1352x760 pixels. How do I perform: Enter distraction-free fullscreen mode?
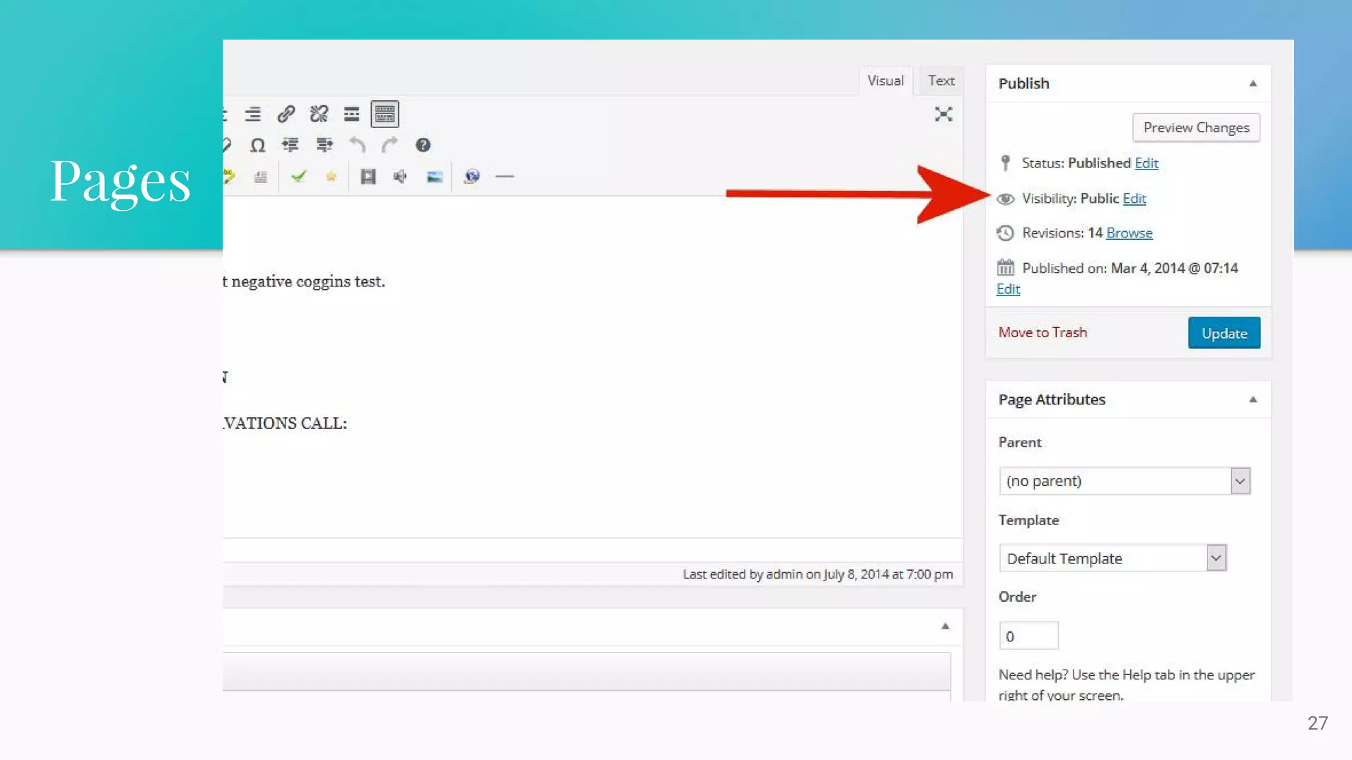(x=943, y=114)
